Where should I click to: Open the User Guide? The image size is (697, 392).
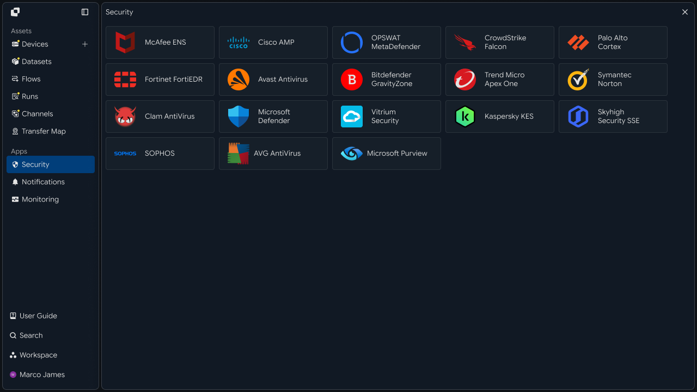[x=51, y=316]
